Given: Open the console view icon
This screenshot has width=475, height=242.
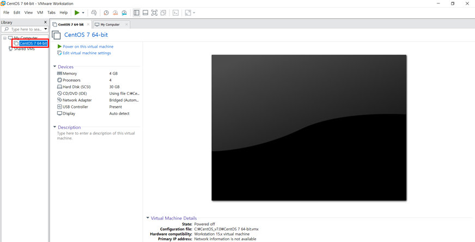Looking at the screenshot, I should point(175,12).
